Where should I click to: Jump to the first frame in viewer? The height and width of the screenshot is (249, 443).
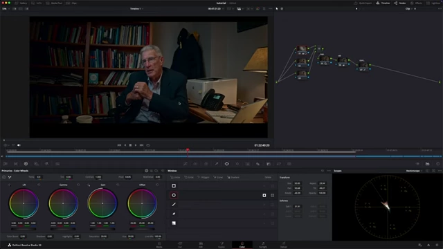click(119, 145)
